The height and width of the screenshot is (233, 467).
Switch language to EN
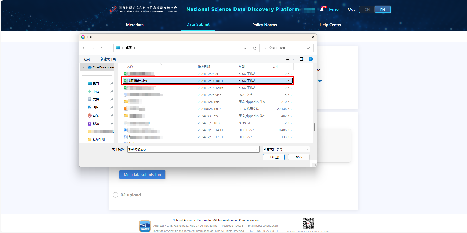(x=382, y=10)
